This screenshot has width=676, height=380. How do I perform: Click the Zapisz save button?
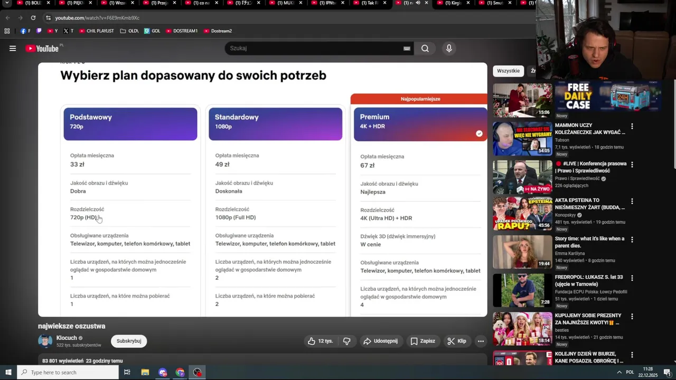pyautogui.click(x=422, y=341)
